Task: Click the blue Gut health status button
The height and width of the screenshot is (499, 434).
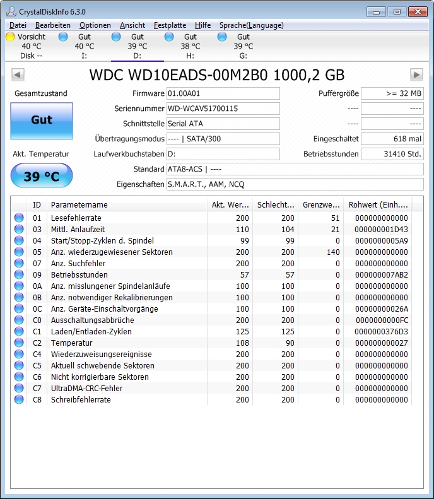Action: pyautogui.click(x=42, y=121)
